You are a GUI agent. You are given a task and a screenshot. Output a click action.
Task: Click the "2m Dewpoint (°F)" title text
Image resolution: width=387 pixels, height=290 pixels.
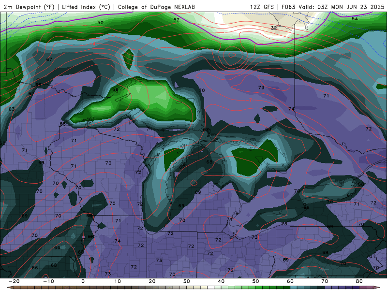coord(29,7)
